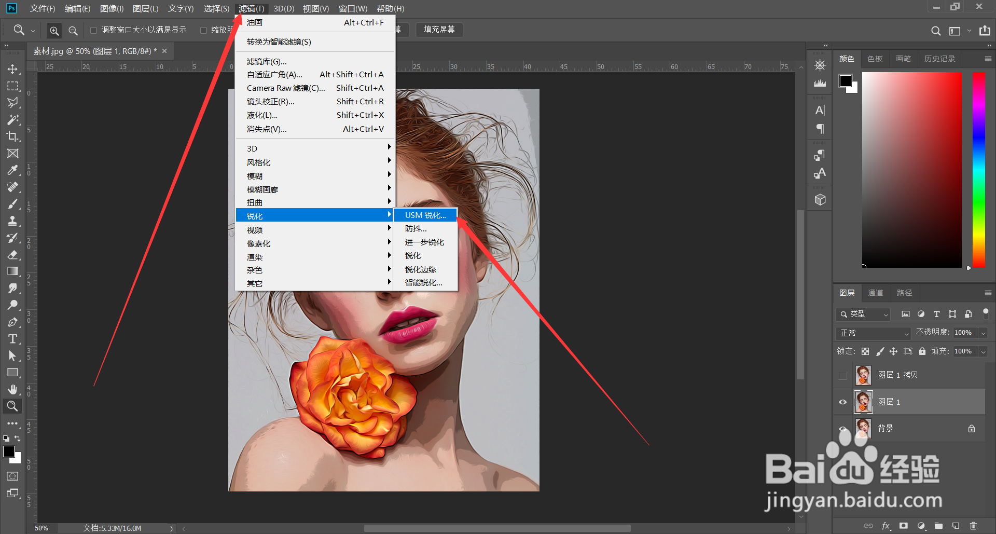Click the zoom in mode icon in options bar
The image size is (996, 534).
54,31
